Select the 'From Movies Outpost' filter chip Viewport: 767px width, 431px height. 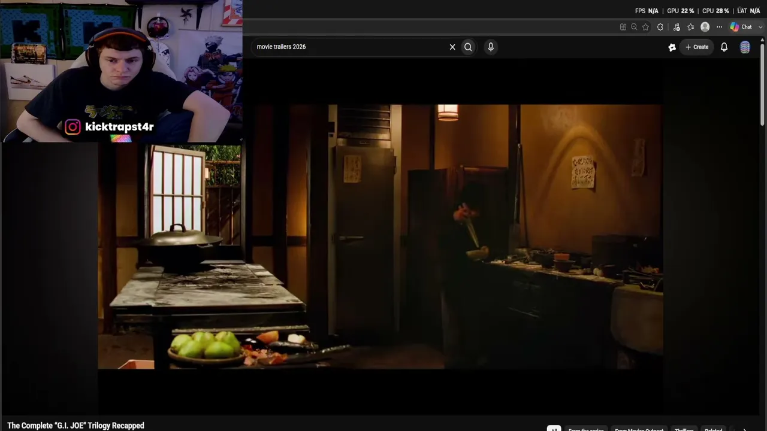pyautogui.click(x=639, y=429)
